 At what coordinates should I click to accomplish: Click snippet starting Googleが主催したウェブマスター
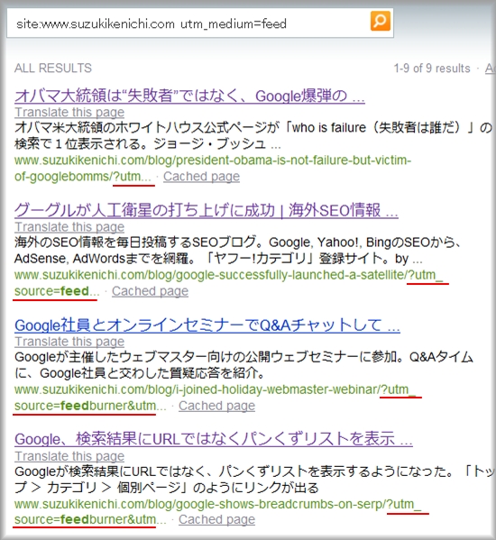pyautogui.click(x=243, y=365)
